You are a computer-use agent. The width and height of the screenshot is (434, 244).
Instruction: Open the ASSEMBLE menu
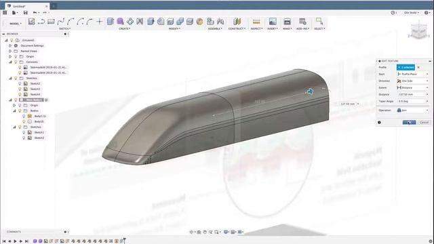pos(215,28)
